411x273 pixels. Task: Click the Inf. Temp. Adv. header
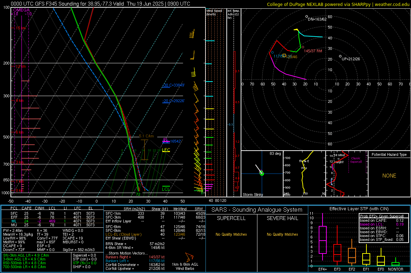pyautogui.click(x=233, y=14)
